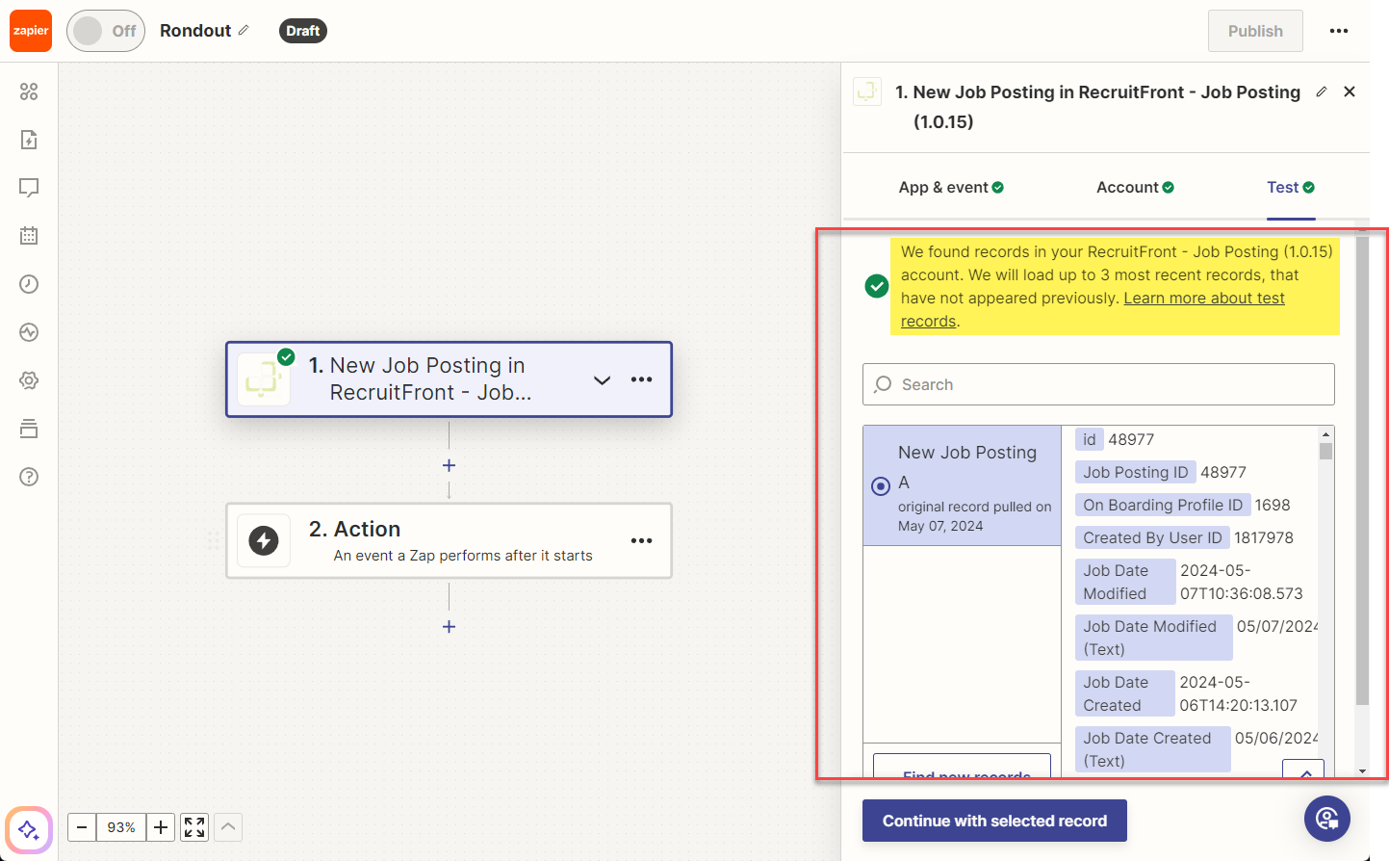Click the 93% zoom level value
Image resolution: width=1389 pixels, height=861 pixels.
(x=121, y=827)
